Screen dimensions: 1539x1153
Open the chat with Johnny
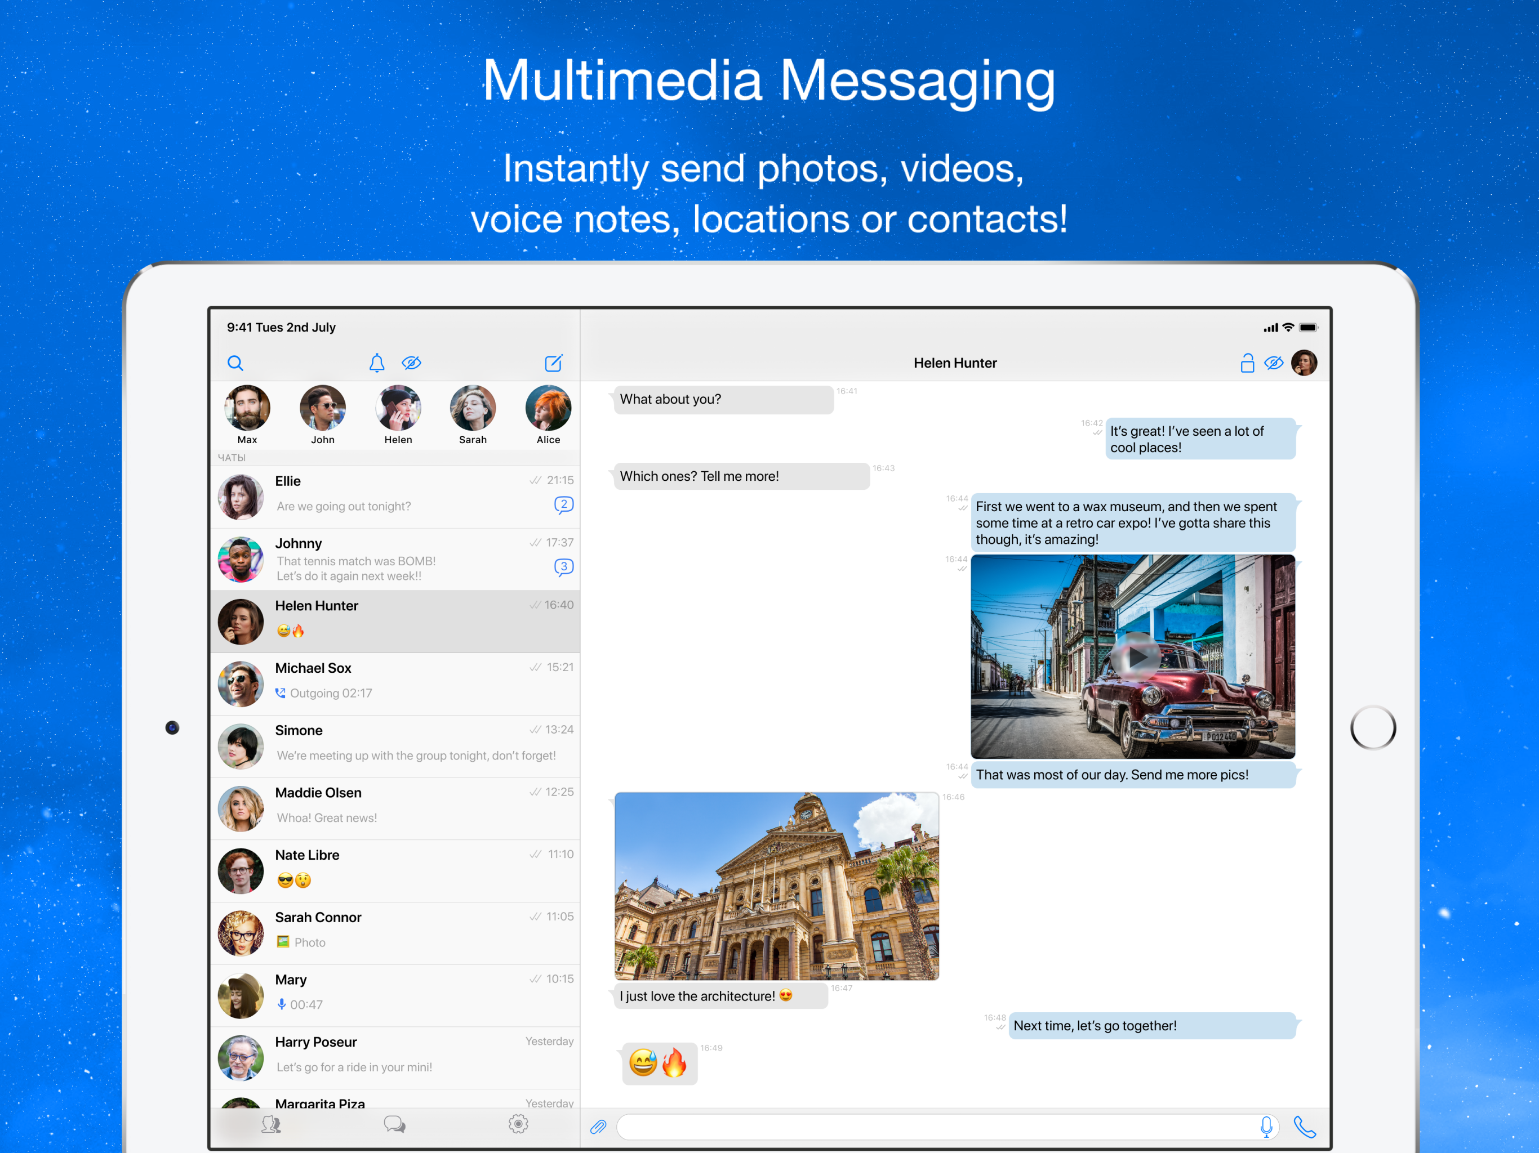[x=395, y=559]
